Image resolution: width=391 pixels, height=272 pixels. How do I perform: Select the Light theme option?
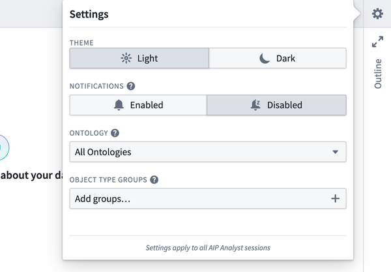139,58
